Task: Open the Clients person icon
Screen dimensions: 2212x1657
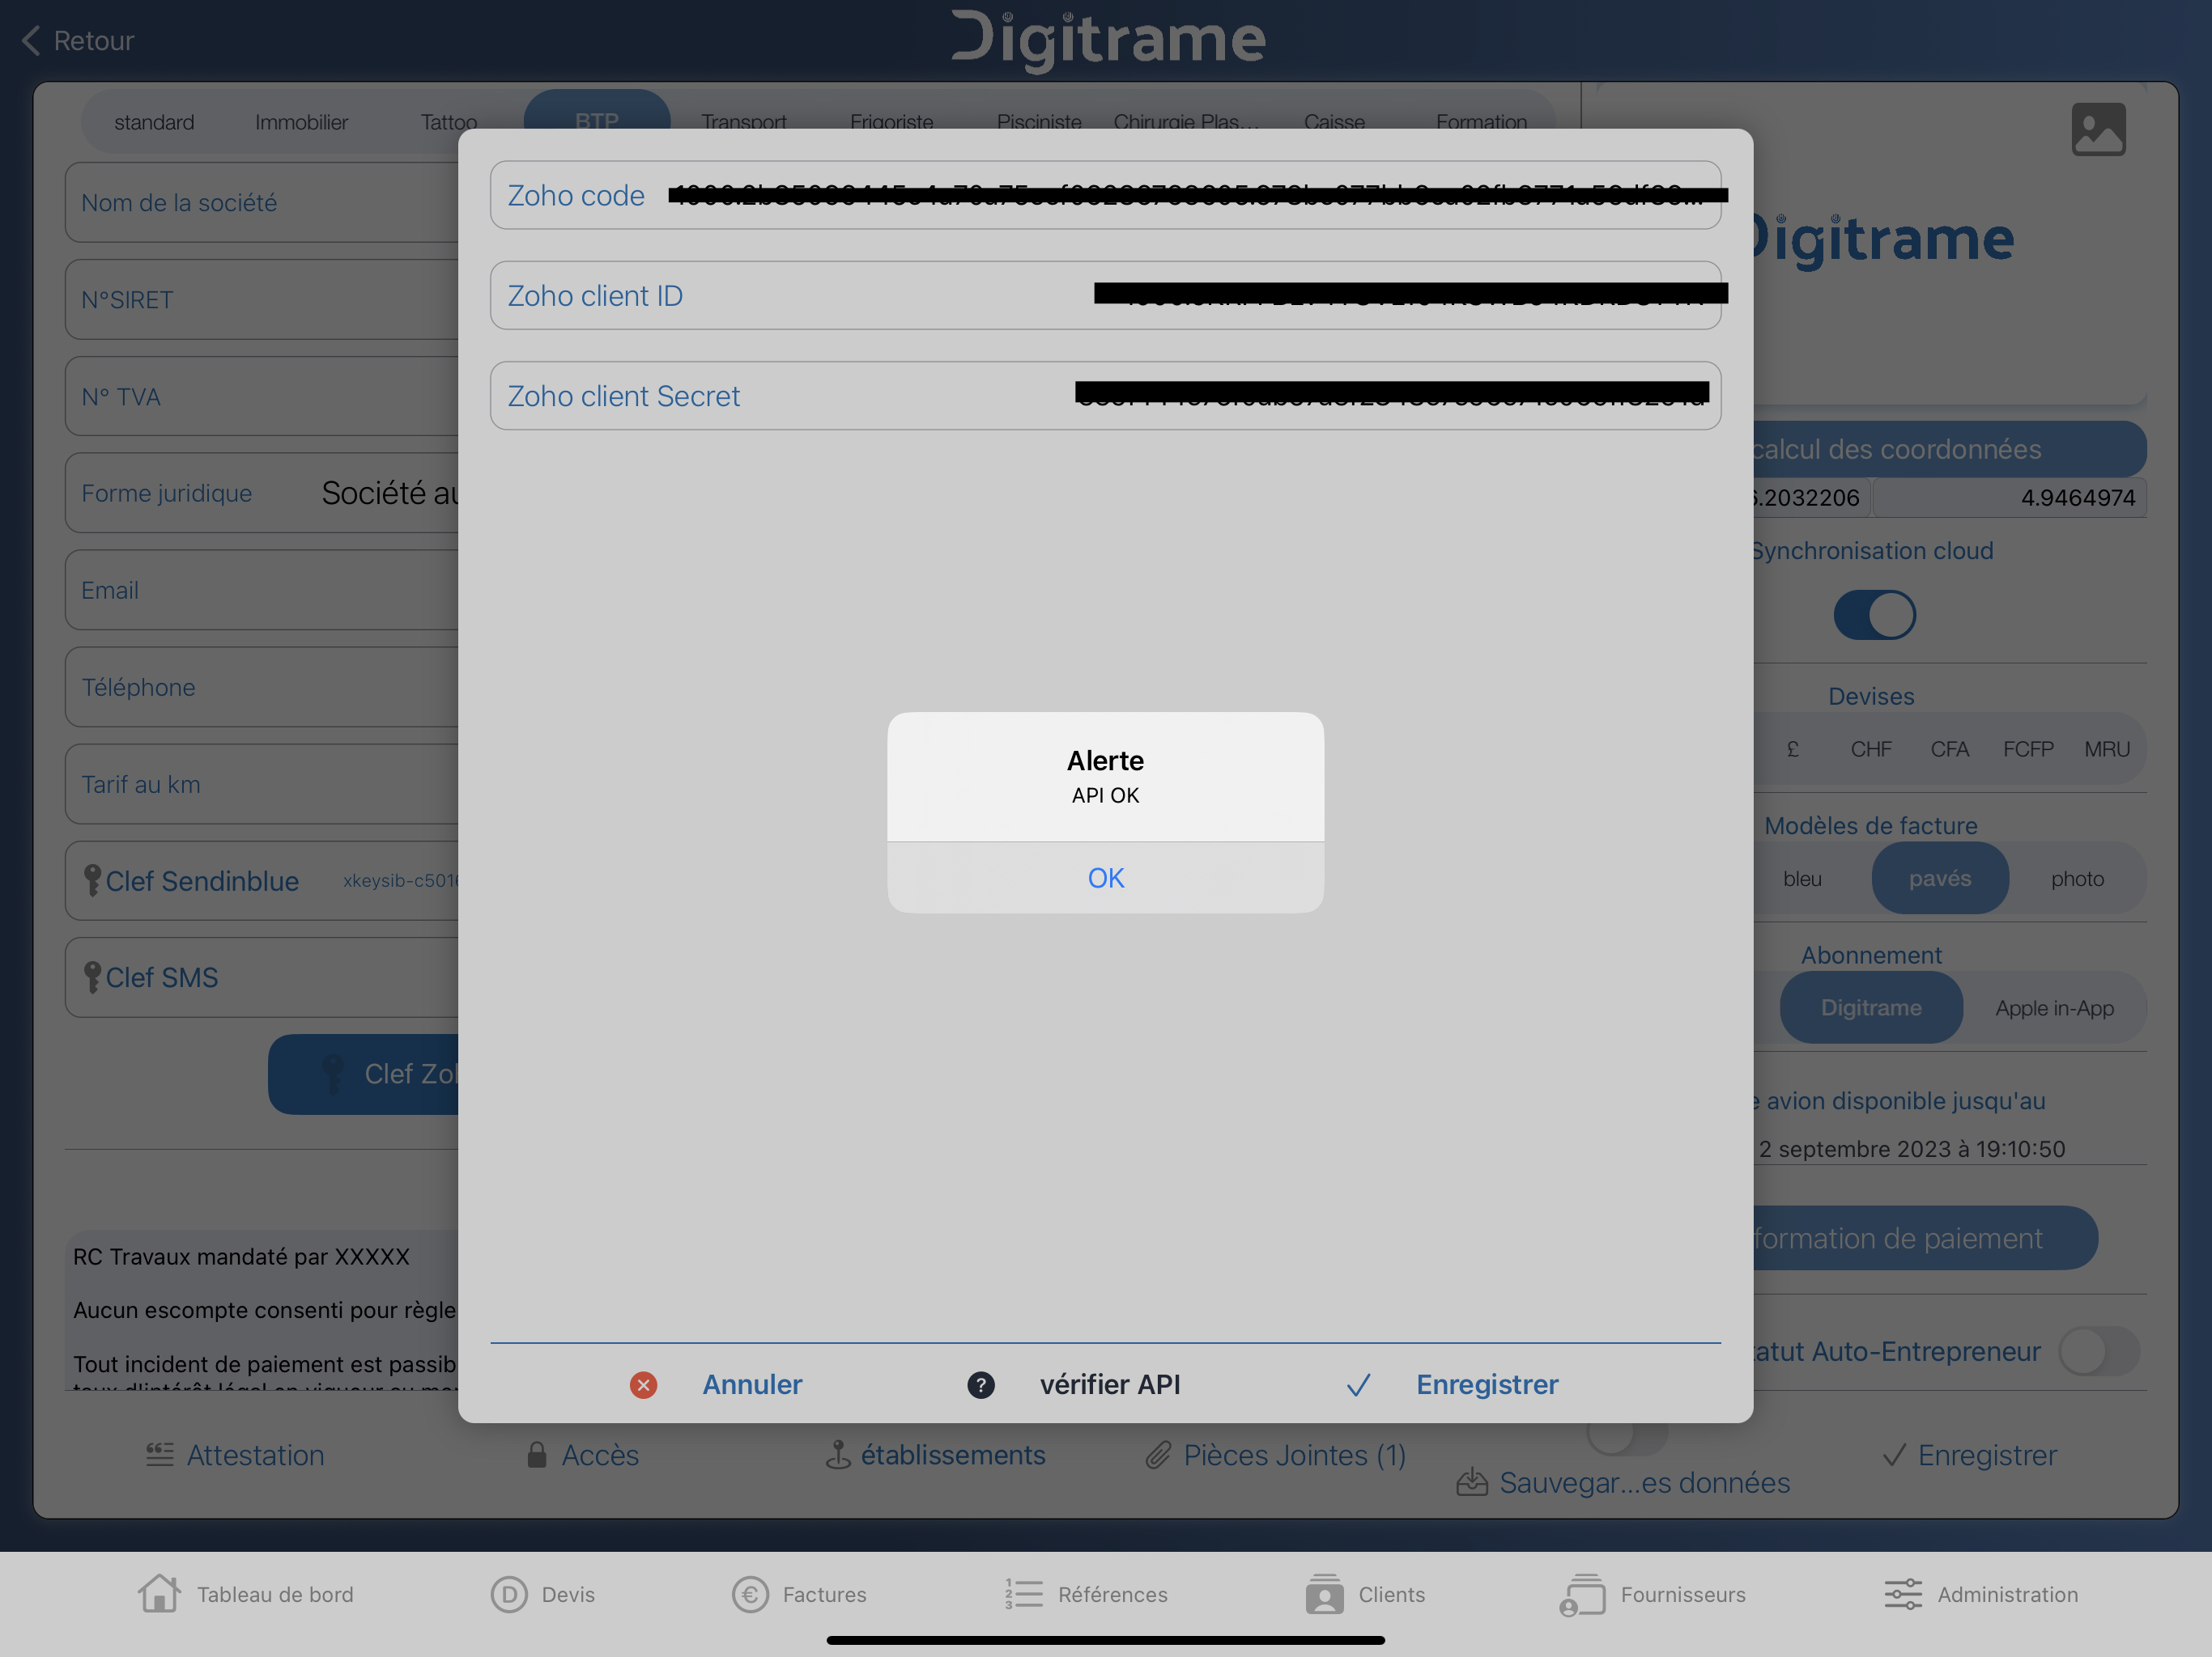Action: [x=1324, y=1594]
